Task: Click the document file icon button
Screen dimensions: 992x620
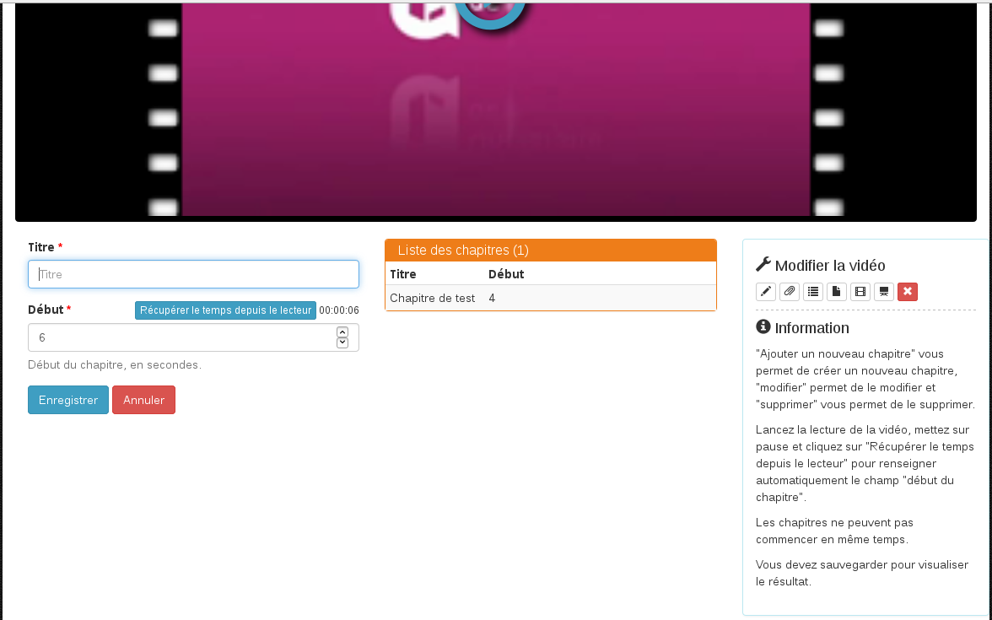Action: click(837, 292)
